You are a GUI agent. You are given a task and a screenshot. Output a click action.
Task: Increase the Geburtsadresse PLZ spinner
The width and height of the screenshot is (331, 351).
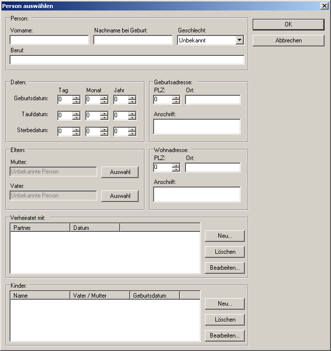176,97
